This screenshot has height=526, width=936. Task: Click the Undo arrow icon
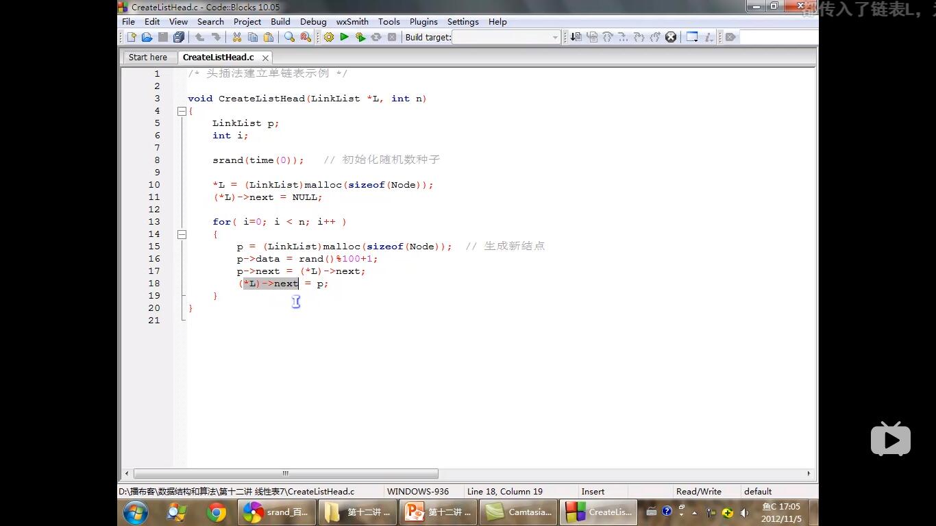[200, 37]
